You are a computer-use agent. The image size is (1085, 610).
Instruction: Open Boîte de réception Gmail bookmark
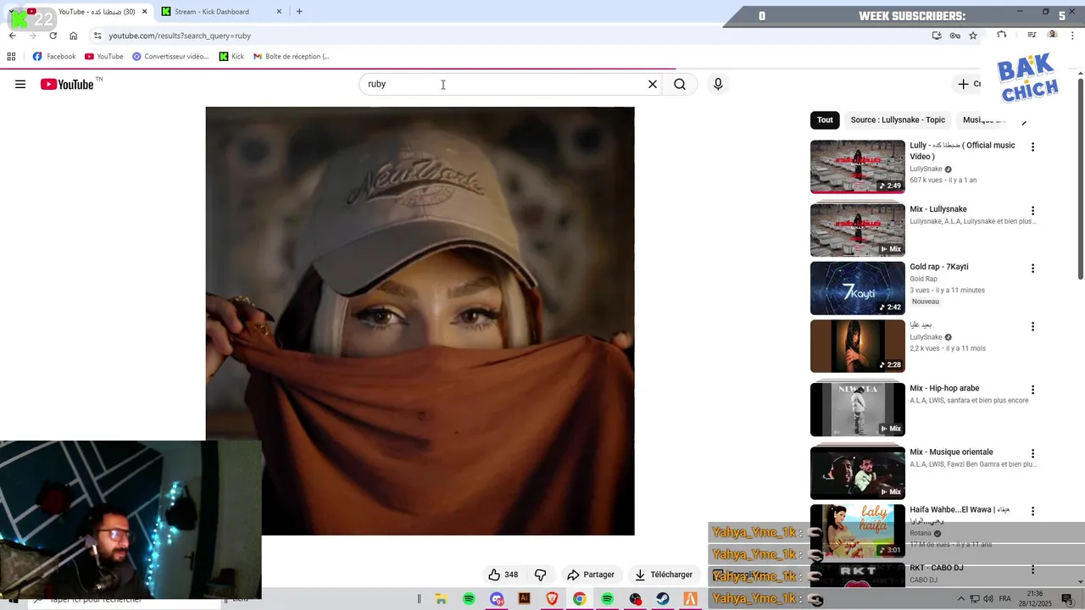pos(291,57)
